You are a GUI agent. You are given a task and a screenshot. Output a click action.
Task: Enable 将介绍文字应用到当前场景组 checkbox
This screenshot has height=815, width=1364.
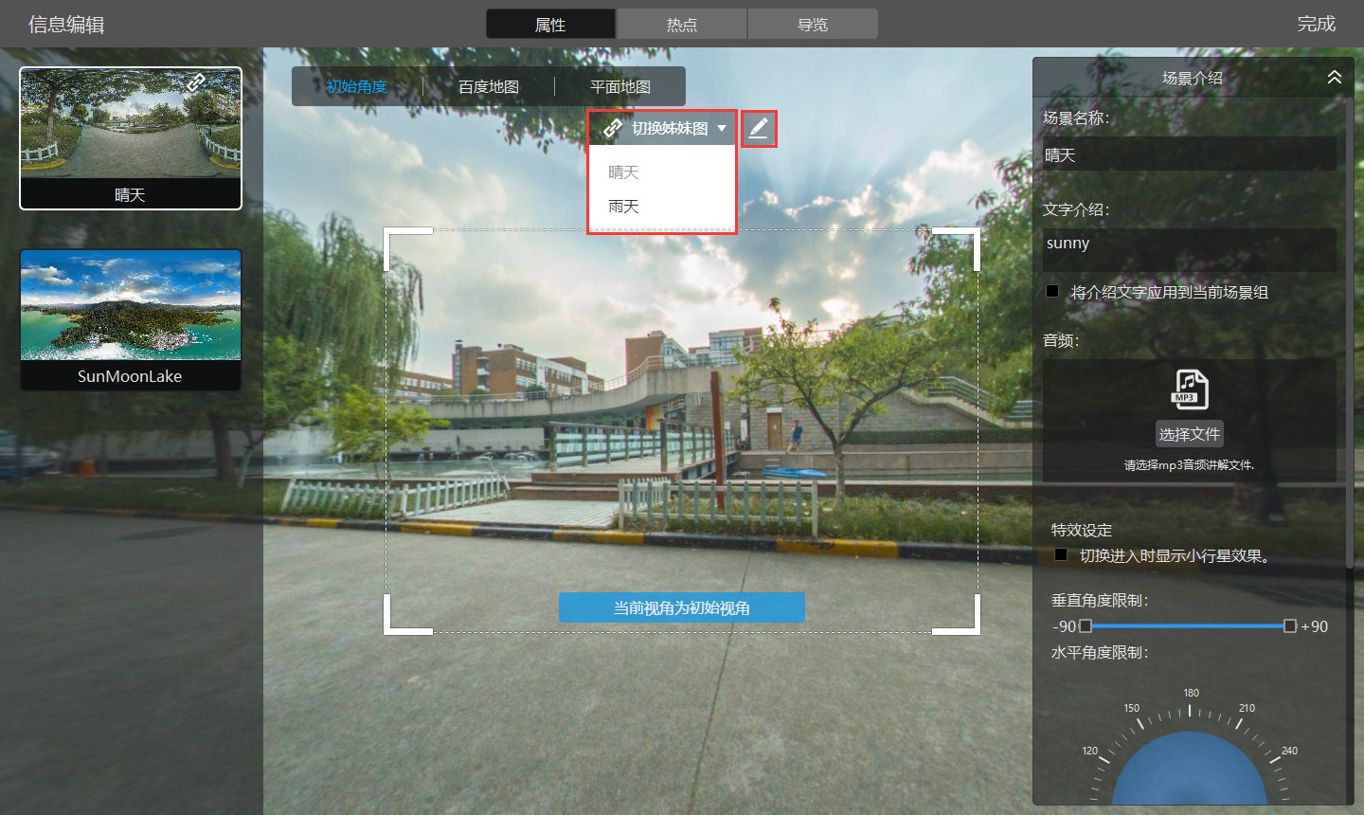click(x=1052, y=292)
